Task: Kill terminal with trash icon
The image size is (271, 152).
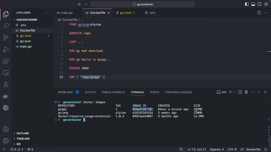Action: coord(246,92)
